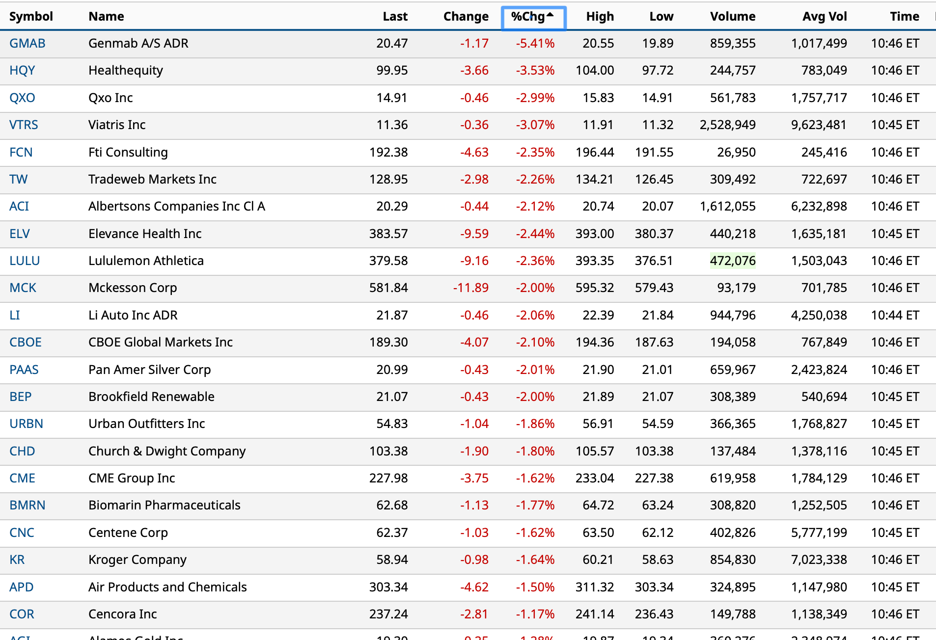This screenshot has width=936, height=640.
Task: Click the High column header
Action: point(600,17)
